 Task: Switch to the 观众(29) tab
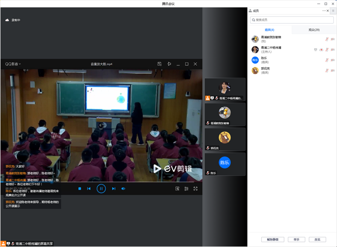click(x=314, y=30)
